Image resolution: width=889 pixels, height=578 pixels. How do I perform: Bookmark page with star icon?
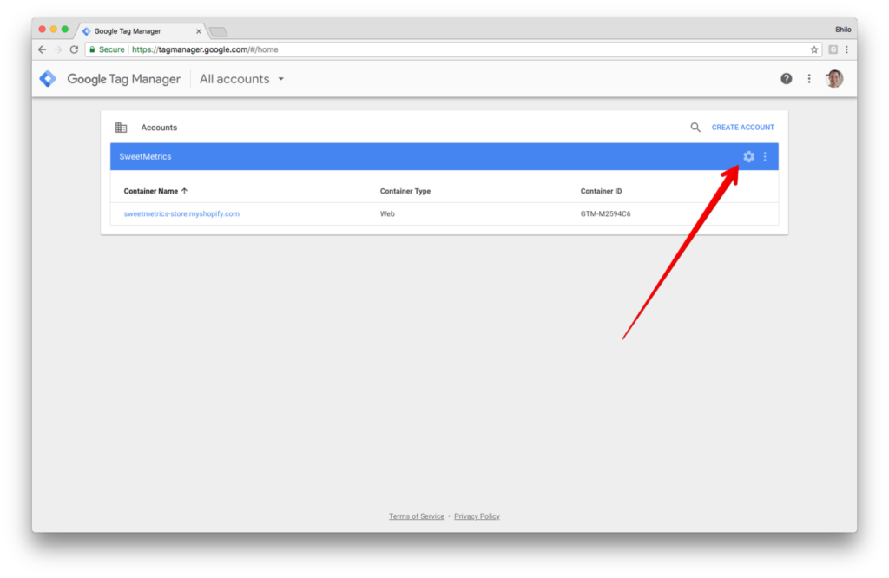click(814, 49)
